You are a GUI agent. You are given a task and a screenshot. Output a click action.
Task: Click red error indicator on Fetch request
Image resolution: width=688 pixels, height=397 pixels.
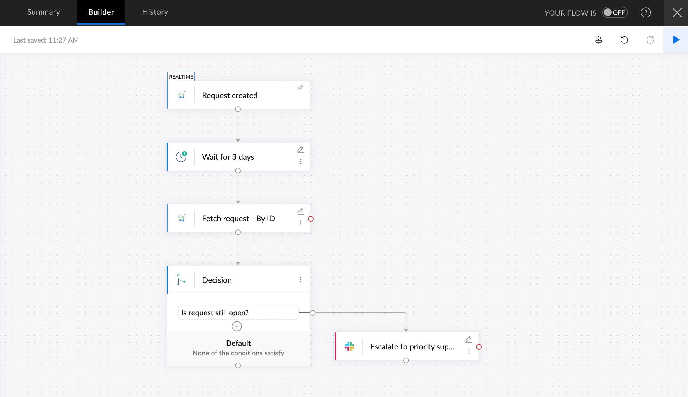pyautogui.click(x=311, y=219)
